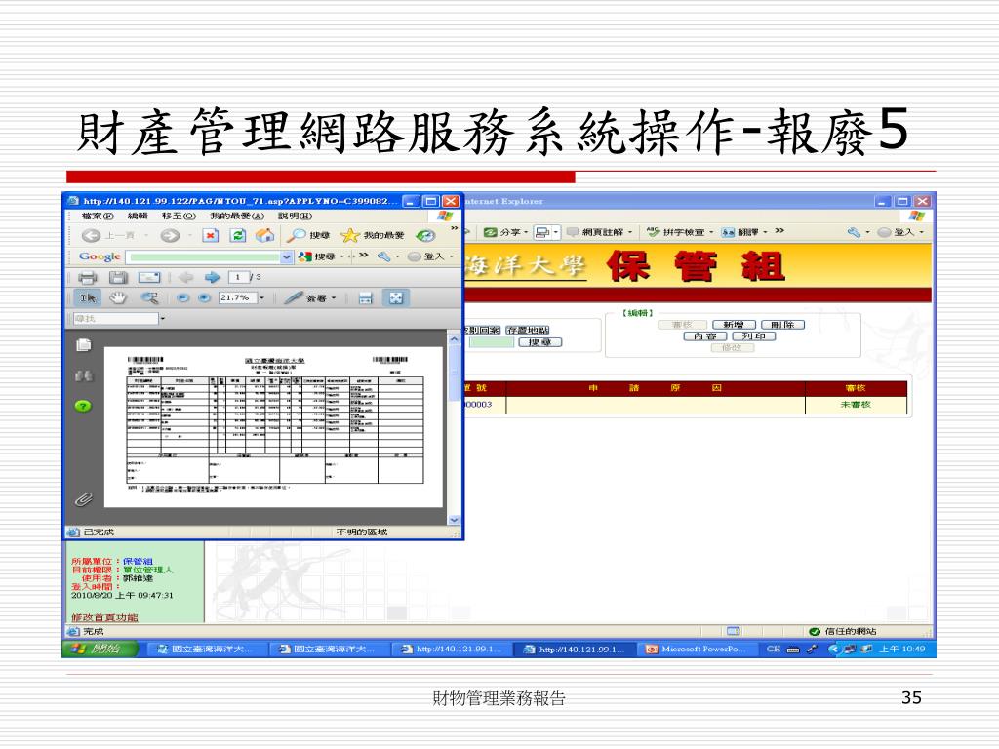
Task: Click the Google toolbar wrench settings icon
Action: [384, 256]
